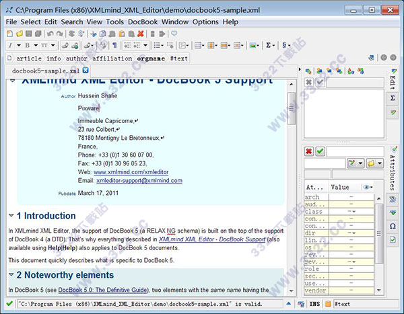The width and height of the screenshot is (404, 314).
Task: Open the File menu
Action: pyautogui.click(x=11, y=22)
